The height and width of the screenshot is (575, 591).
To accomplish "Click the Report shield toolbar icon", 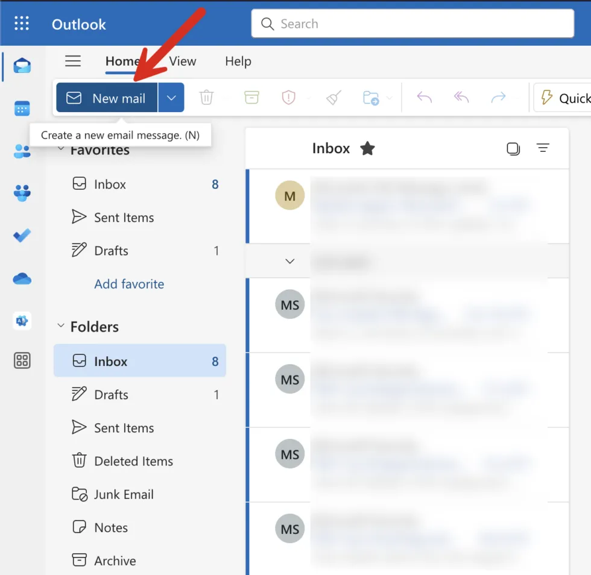I will coord(288,97).
